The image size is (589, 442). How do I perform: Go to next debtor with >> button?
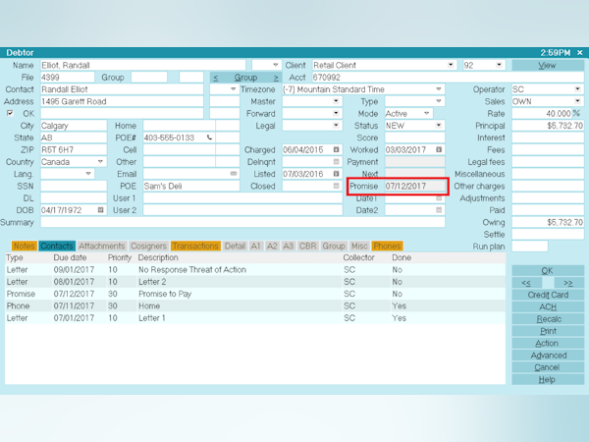click(568, 283)
